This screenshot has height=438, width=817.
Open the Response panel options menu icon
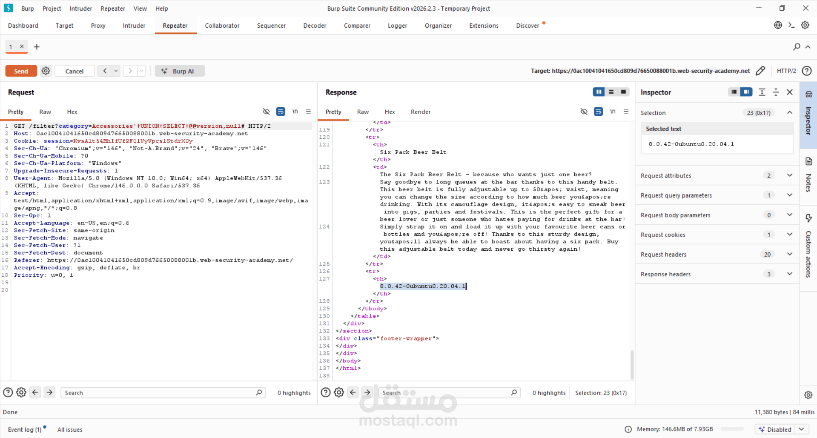point(626,112)
